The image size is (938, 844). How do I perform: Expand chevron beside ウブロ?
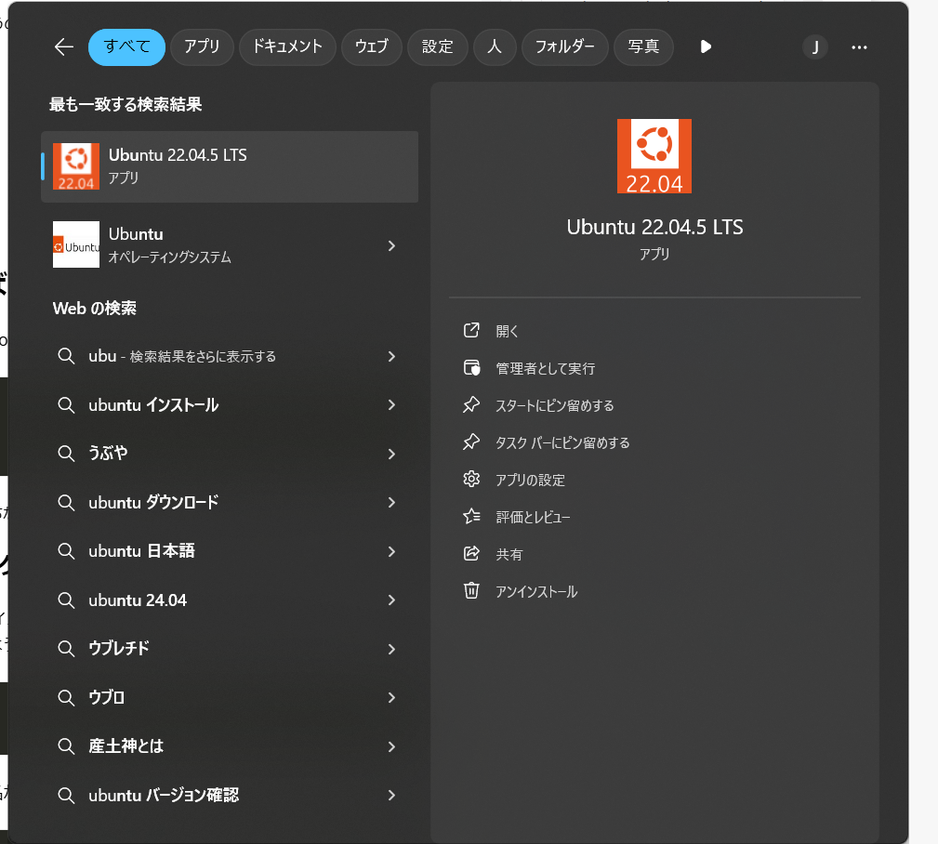pos(391,697)
